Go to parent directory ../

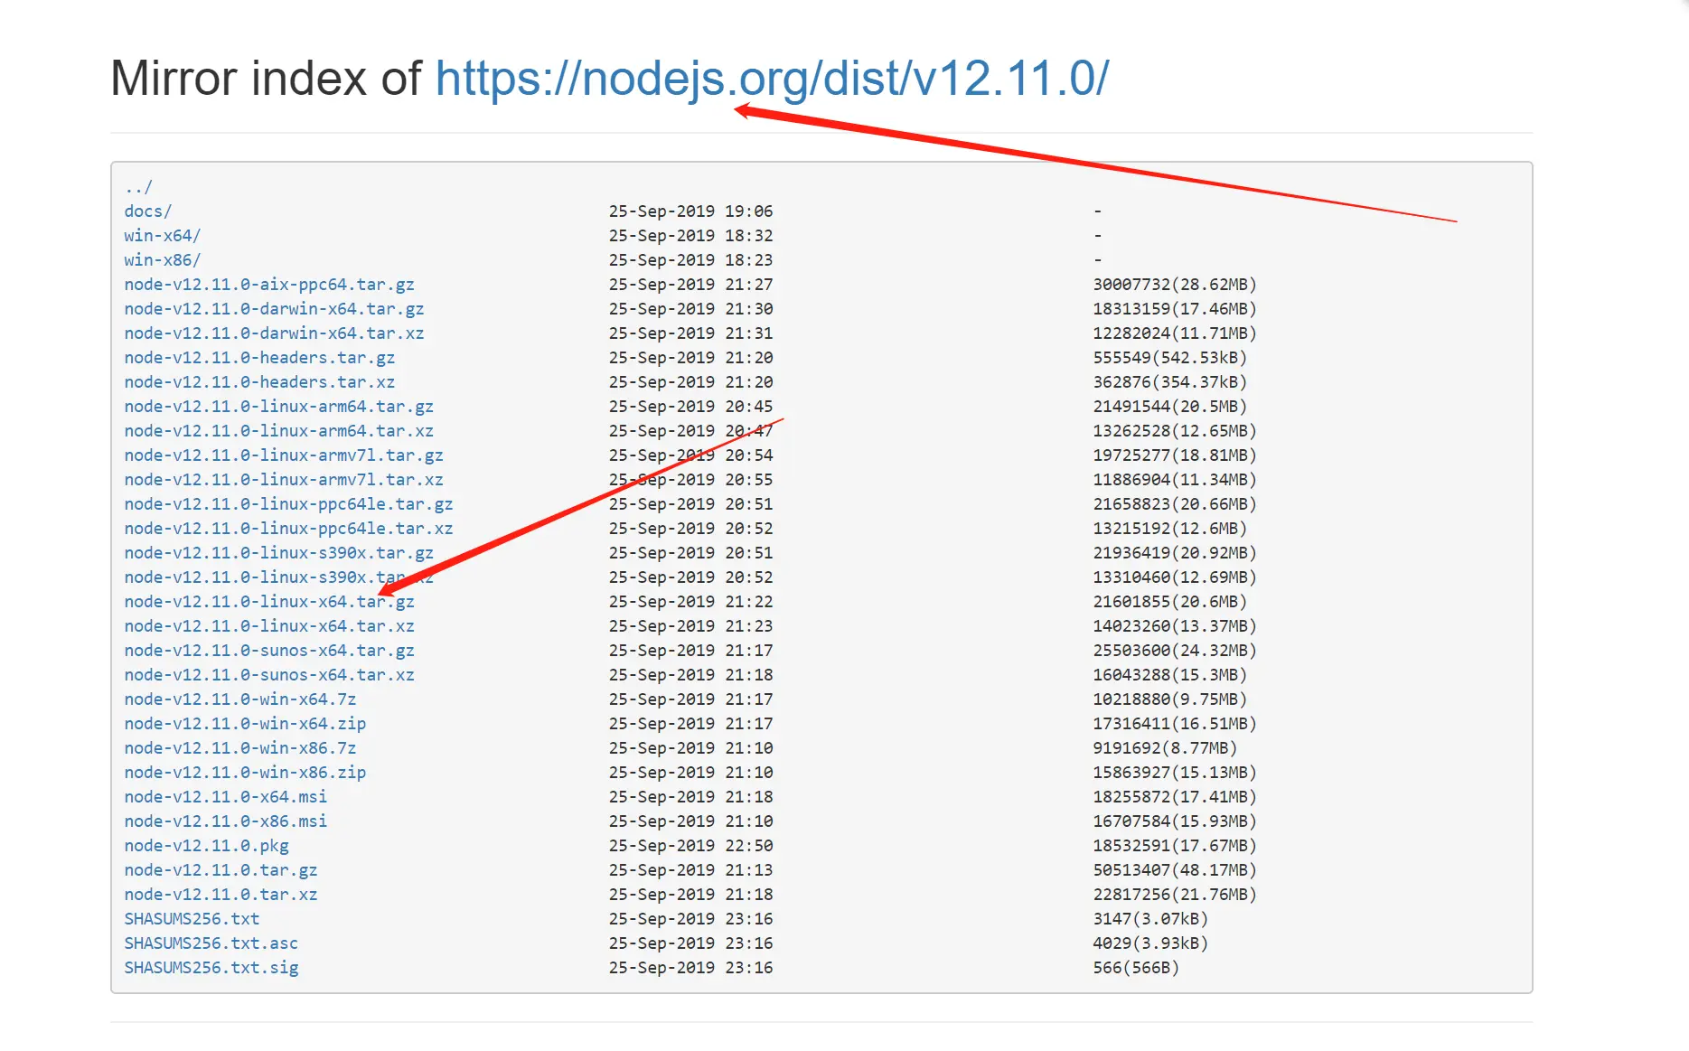(138, 187)
